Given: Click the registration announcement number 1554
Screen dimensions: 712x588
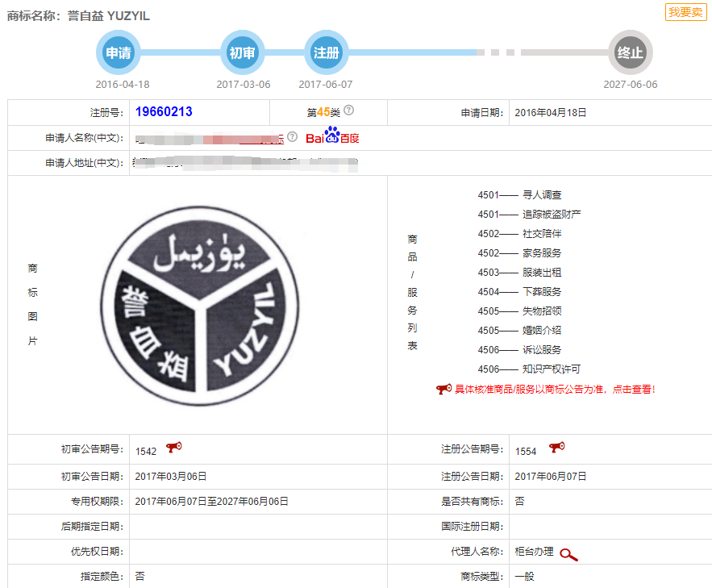Looking at the screenshot, I should (526, 452).
